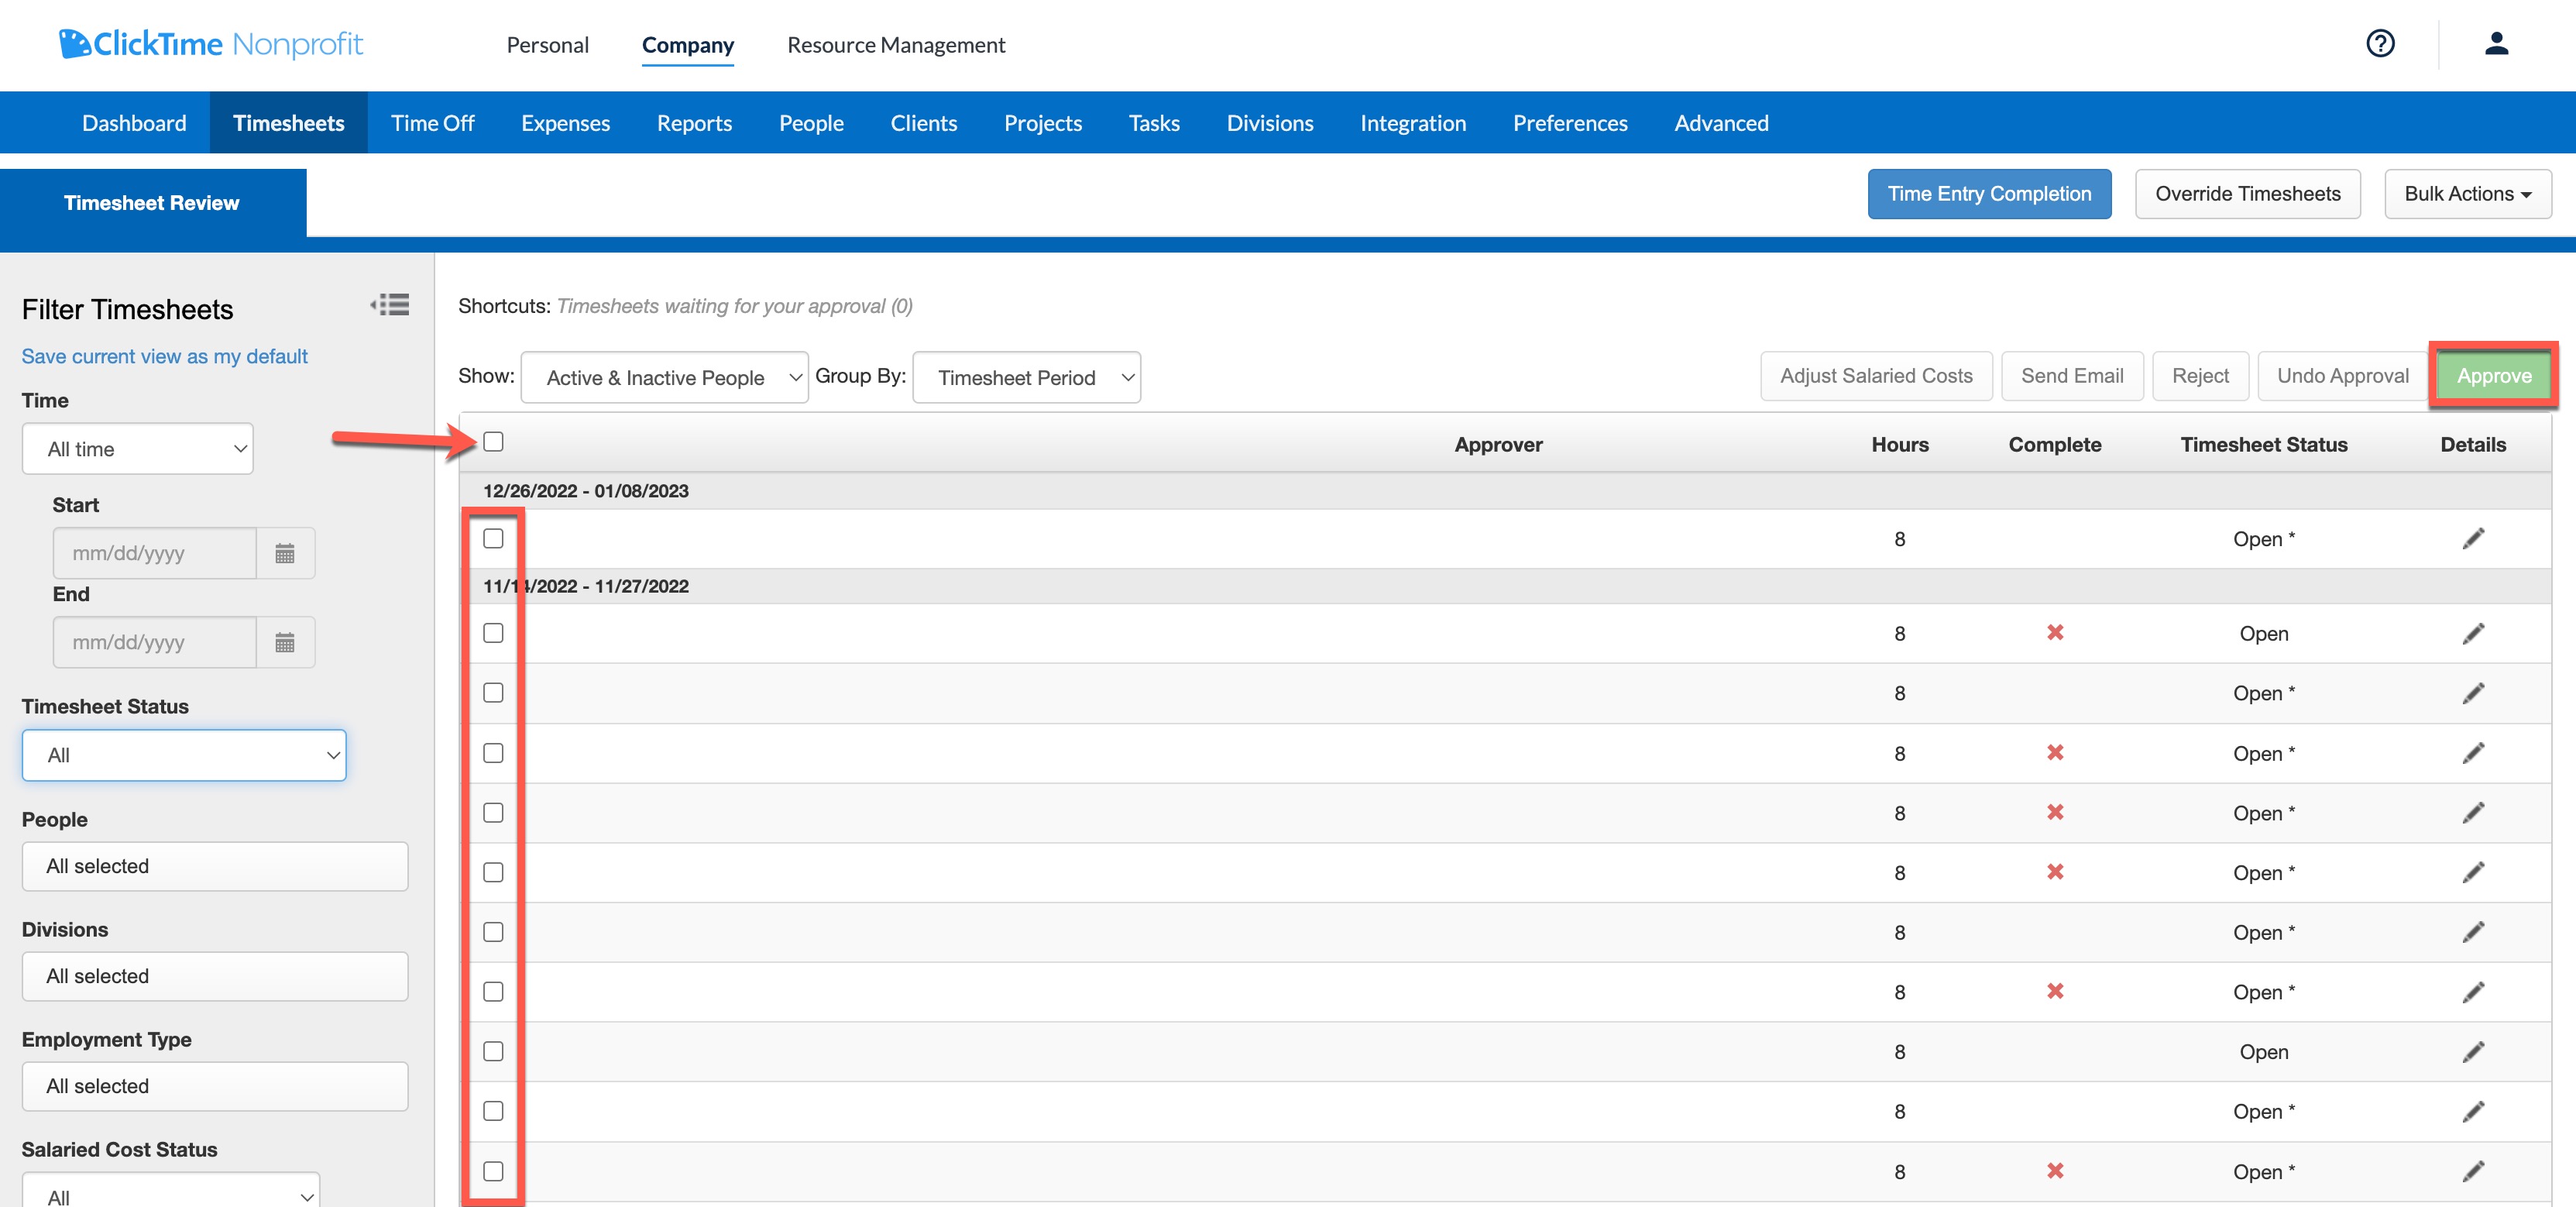Check the timesheet under 12/26/2022 - 01/08/2023
Screen dimensions: 2576x1207
click(493, 539)
